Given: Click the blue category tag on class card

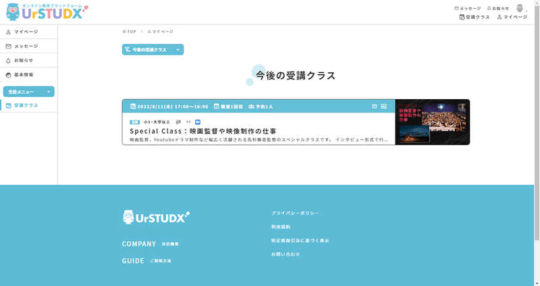Looking at the screenshot, I should click(x=134, y=122).
